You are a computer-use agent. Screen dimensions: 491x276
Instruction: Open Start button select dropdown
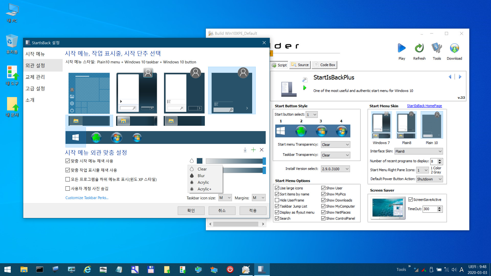311,114
